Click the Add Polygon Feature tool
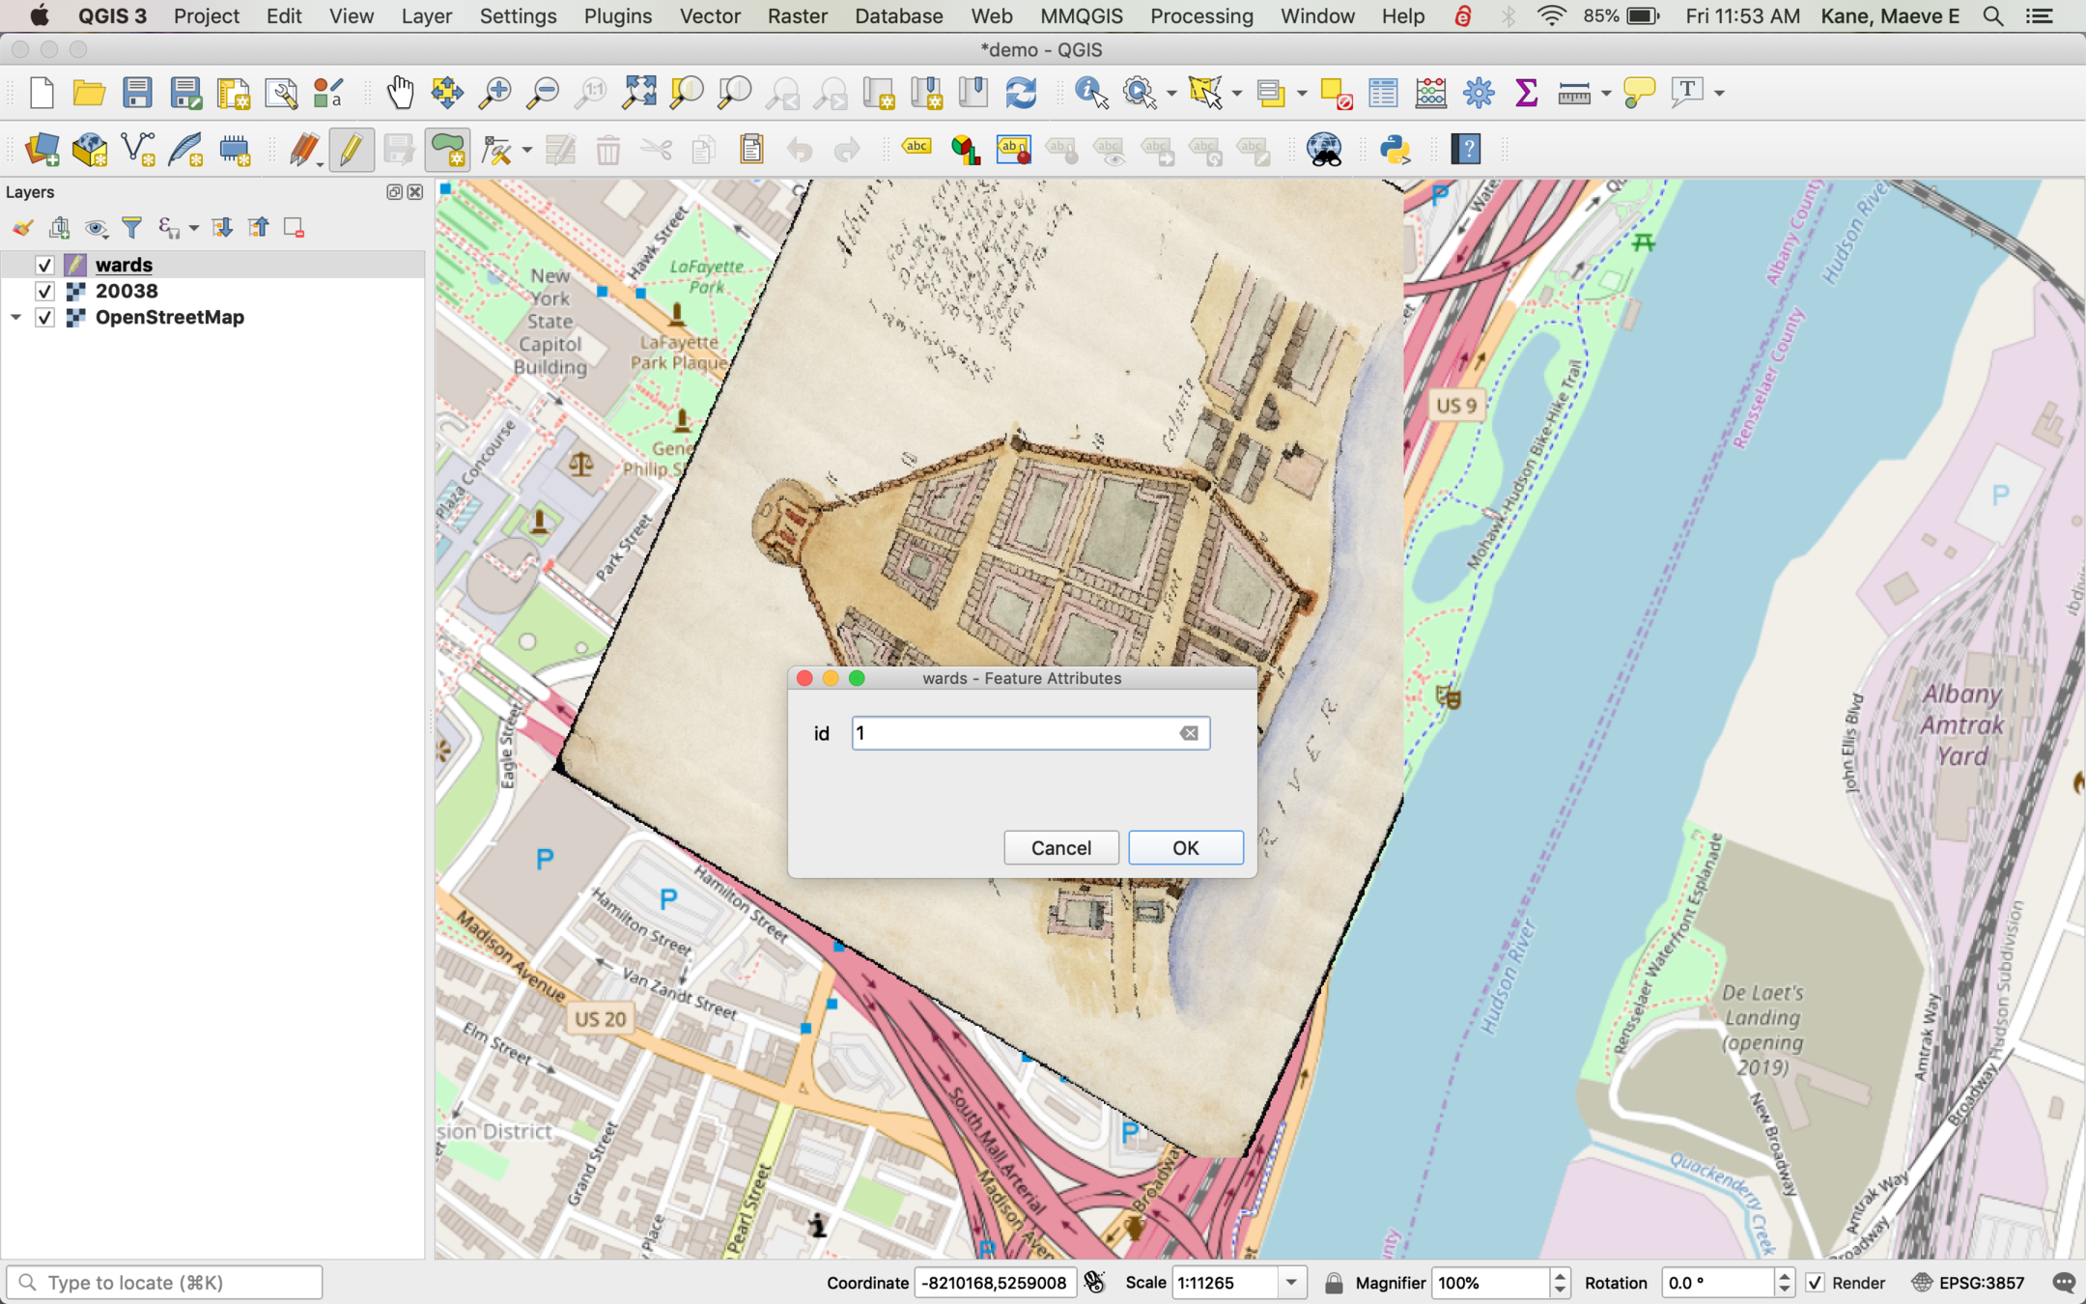 (447, 150)
